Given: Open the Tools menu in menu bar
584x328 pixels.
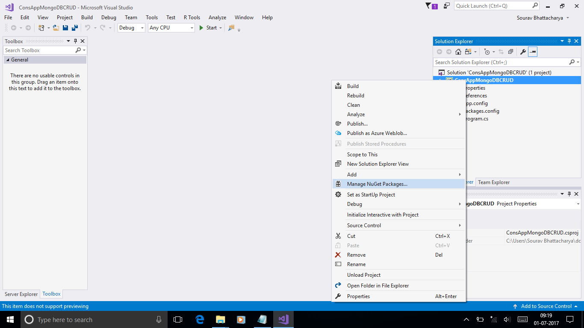Looking at the screenshot, I should pos(152,18).
